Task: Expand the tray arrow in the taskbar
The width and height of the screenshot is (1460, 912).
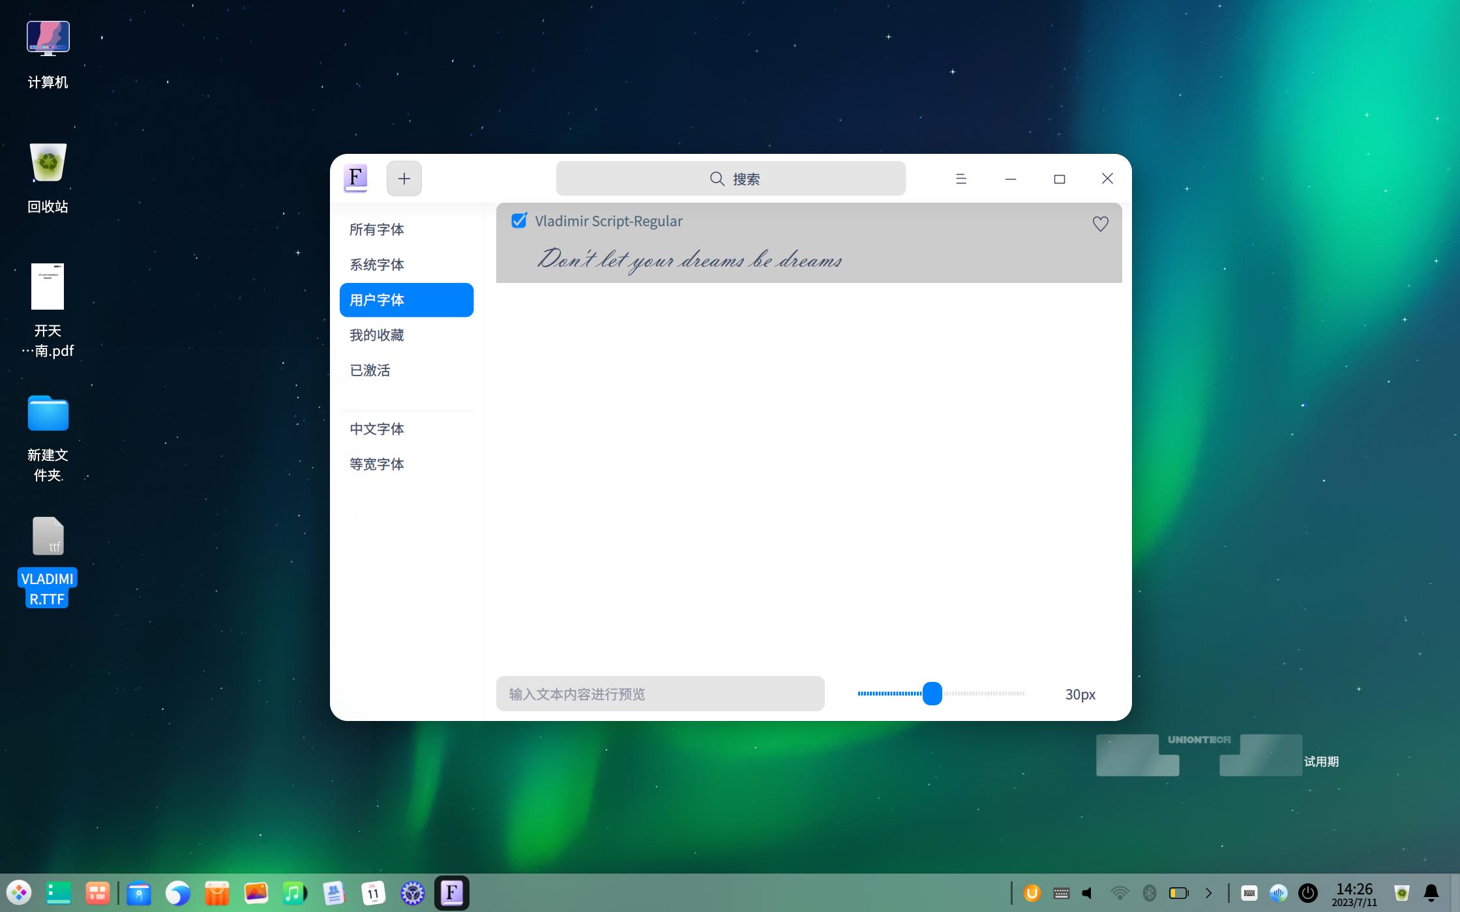Action: [x=1208, y=892]
